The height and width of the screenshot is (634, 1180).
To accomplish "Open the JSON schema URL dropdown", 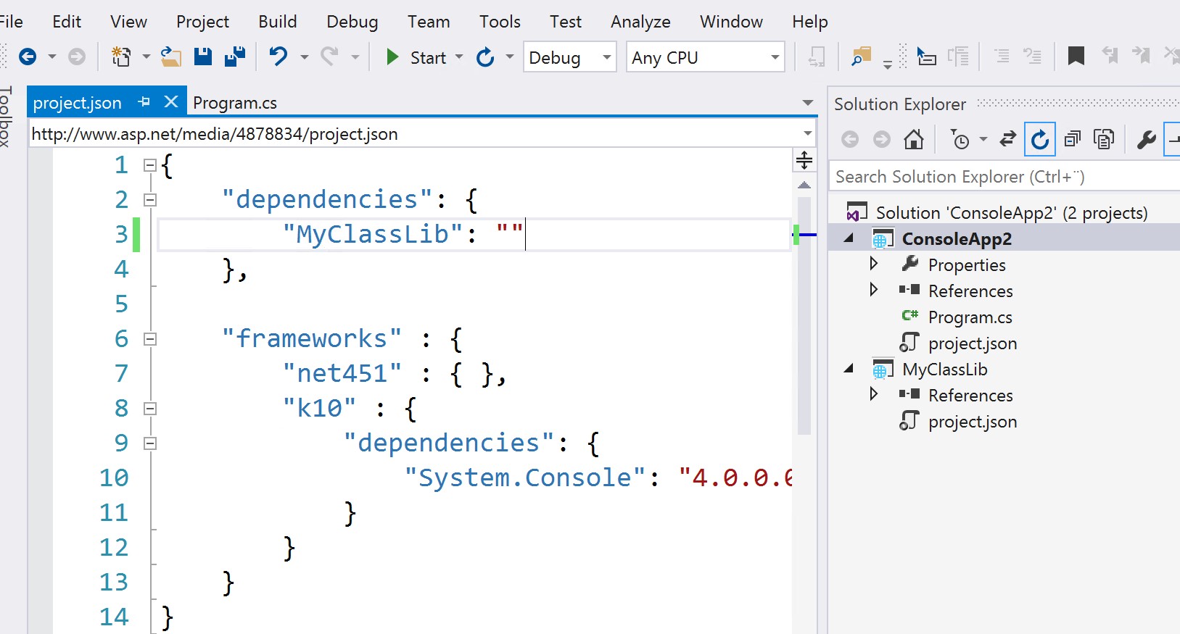I will [x=807, y=134].
